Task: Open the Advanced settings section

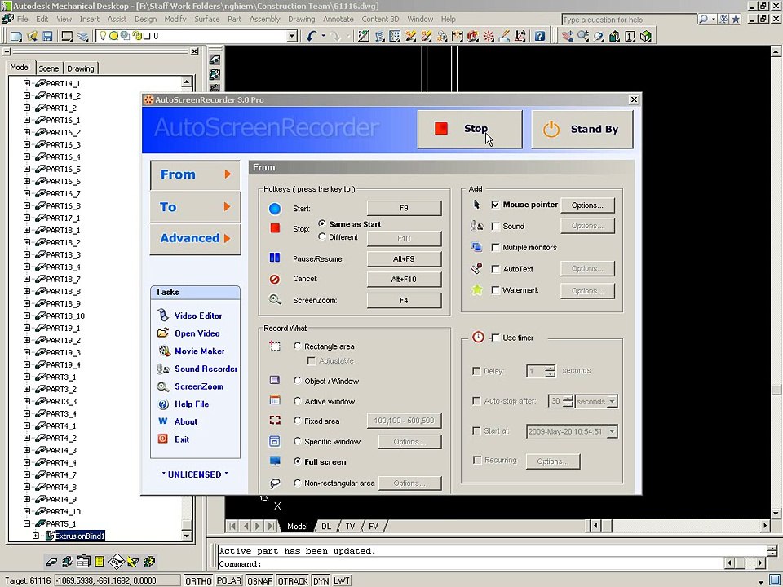Action: (x=195, y=238)
